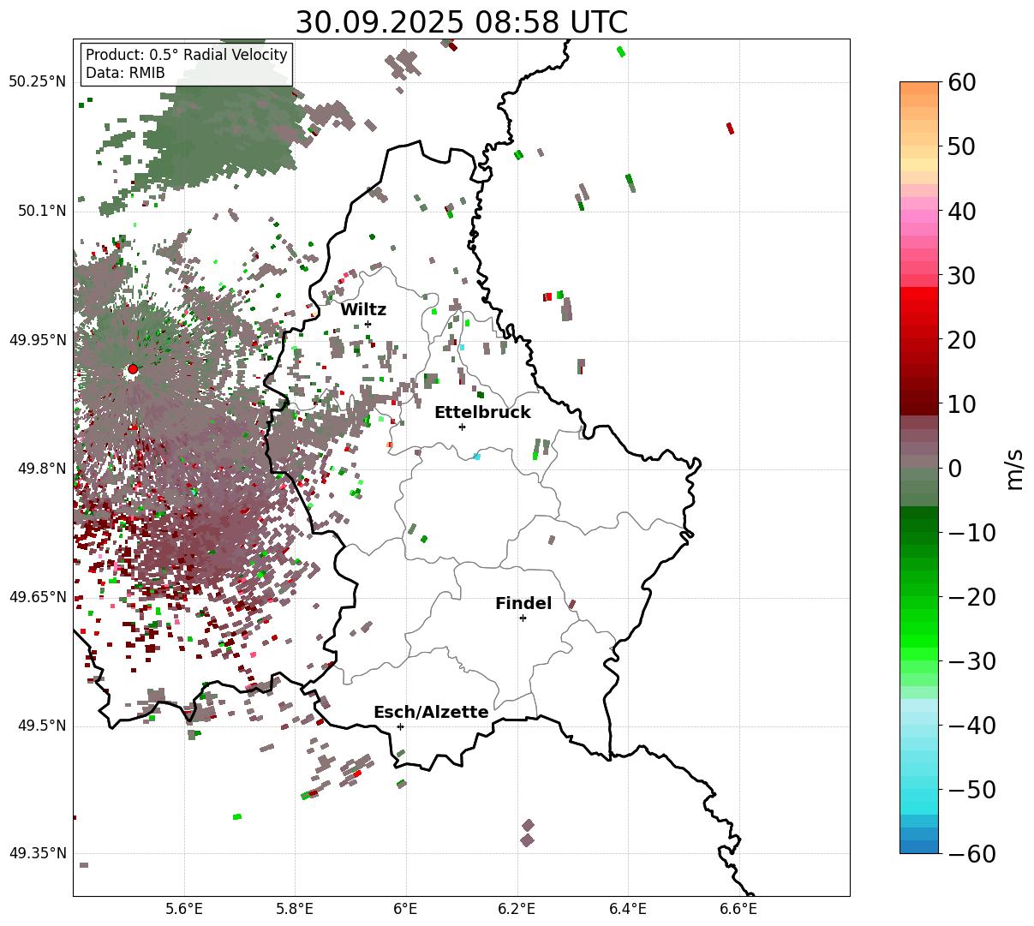Click the m/s colorbar unit label
Screen dimensions: 1034x926
tap(1015, 468)
